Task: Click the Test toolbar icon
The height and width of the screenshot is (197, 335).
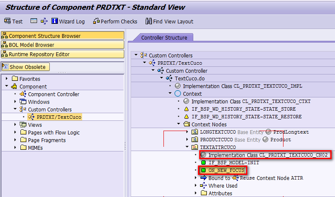Action: 7,21
